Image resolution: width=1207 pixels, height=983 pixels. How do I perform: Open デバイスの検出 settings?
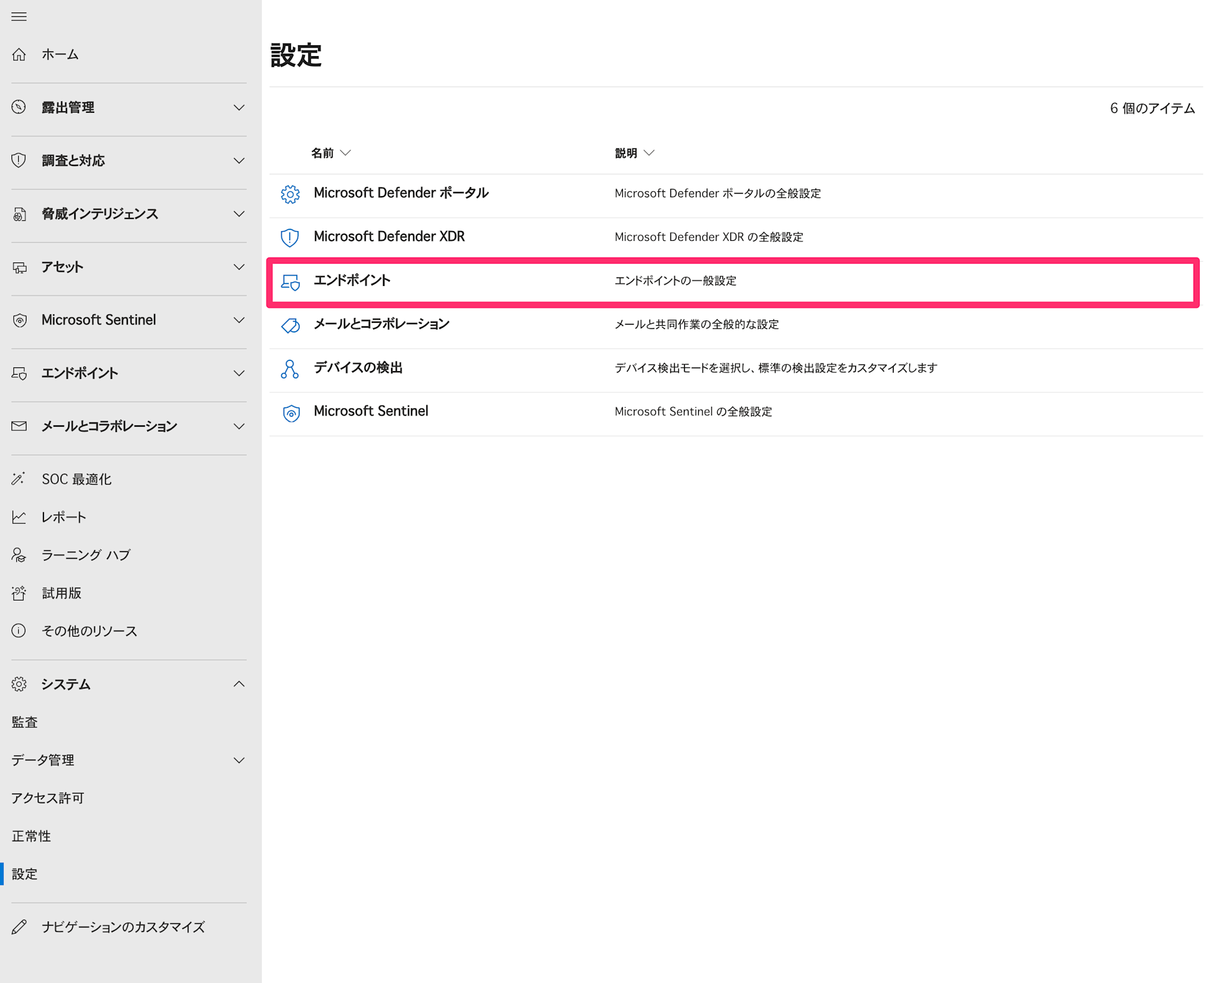pyautogui.click(x=358, y=367)
